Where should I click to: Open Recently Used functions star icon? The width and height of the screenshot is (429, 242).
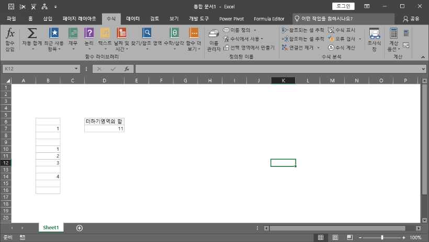(54, 33)
